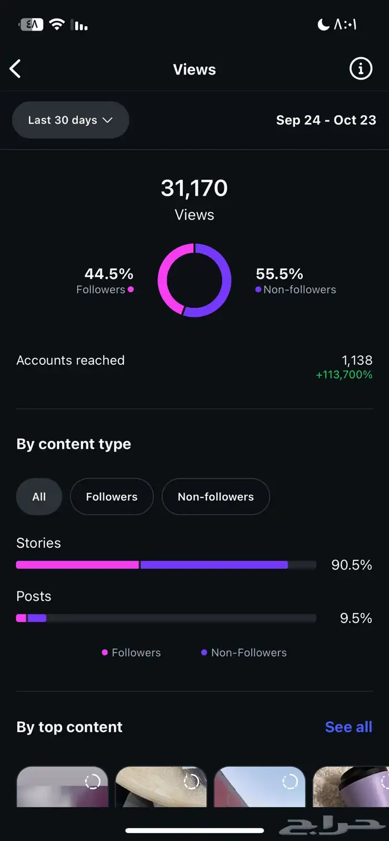Open the third top content thumbnail
The width and height of the screenshot is (389, 841).
[x=260, y=787]
